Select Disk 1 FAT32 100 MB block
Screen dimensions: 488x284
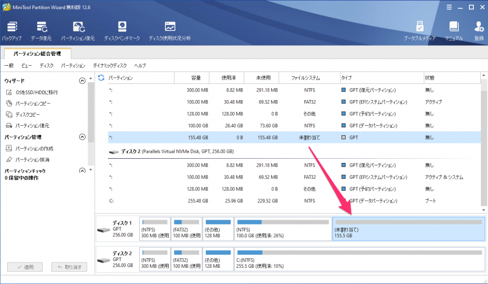[186, 229]
